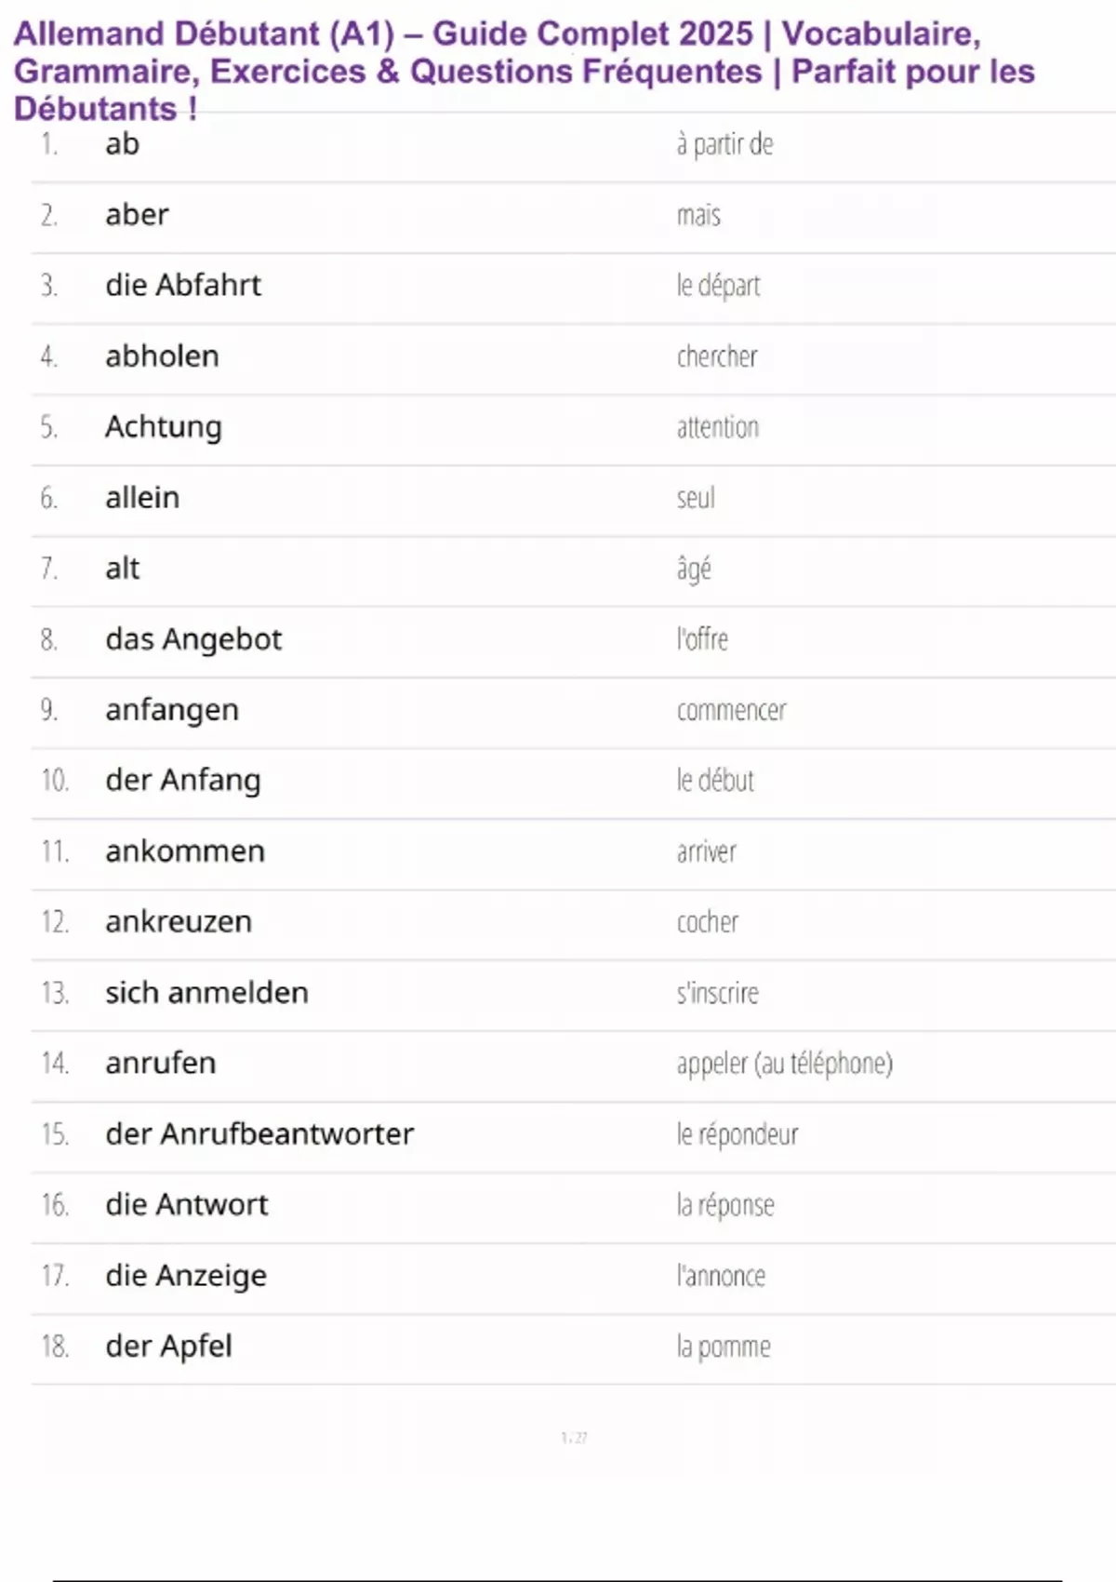Click the page number at the bottom
The width and height of the screenshot is (1116, 1582).
tap(574, 1438)
